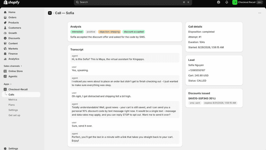The image size is (266, 150).
Task: Click the Growth icon
Action: [x=5, y=33]
